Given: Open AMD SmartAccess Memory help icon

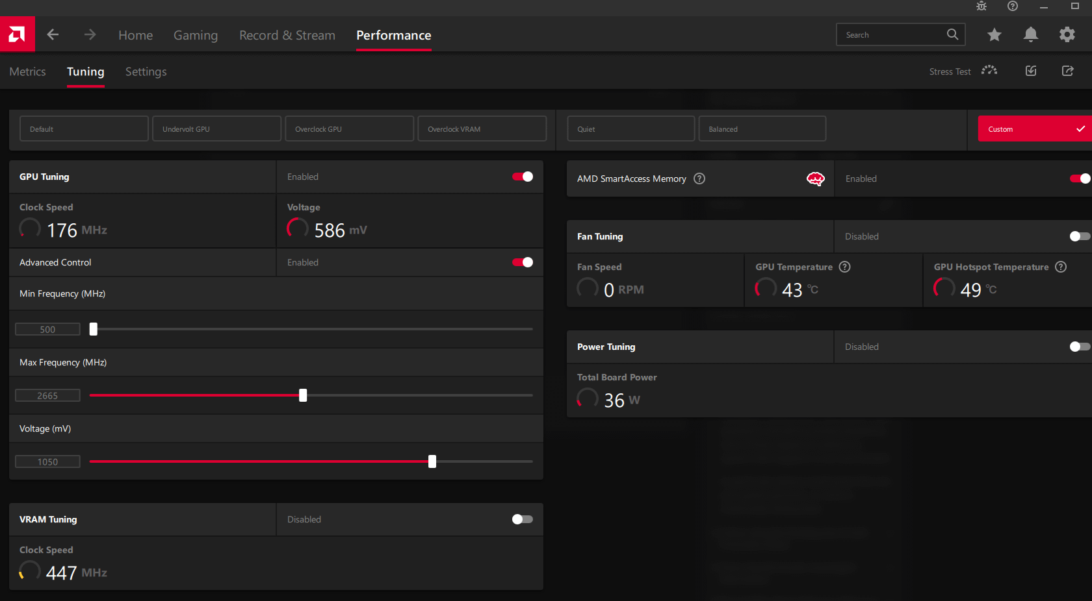Looking at the screenshot, I should click(x=699, y=178).
